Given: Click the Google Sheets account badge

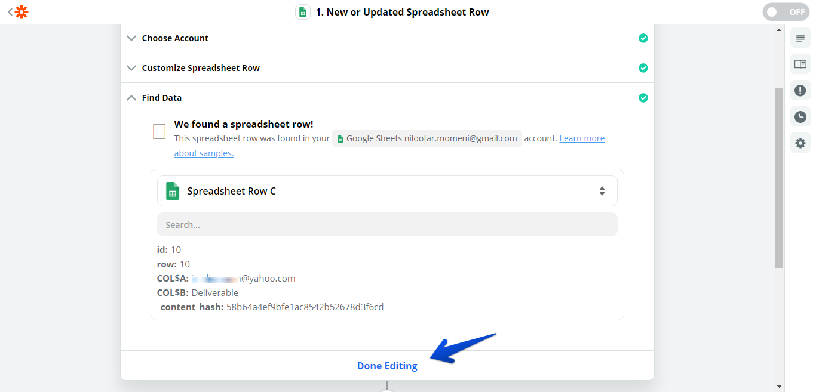Looking at the screenshot, I should (x=427, y=138).
